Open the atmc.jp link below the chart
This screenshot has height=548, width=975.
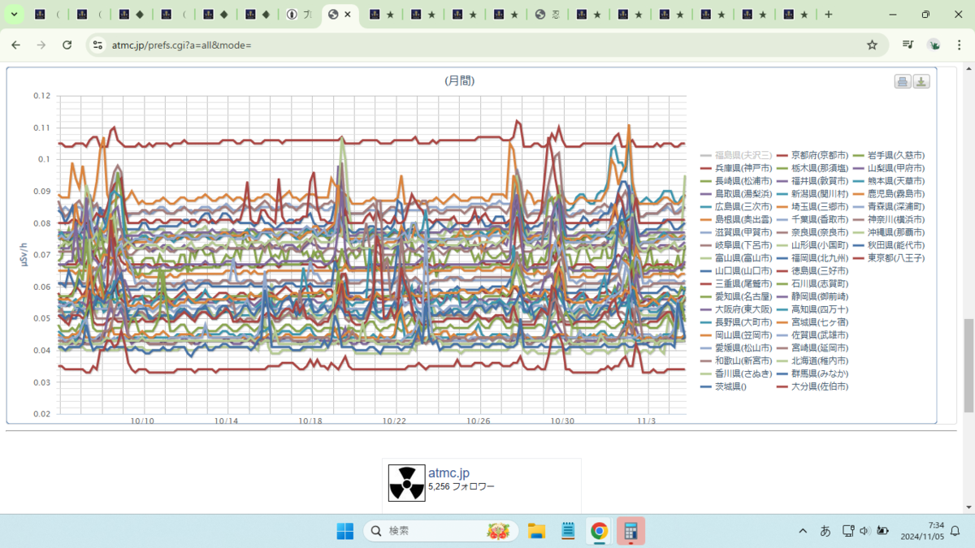[x=448, y=473]
